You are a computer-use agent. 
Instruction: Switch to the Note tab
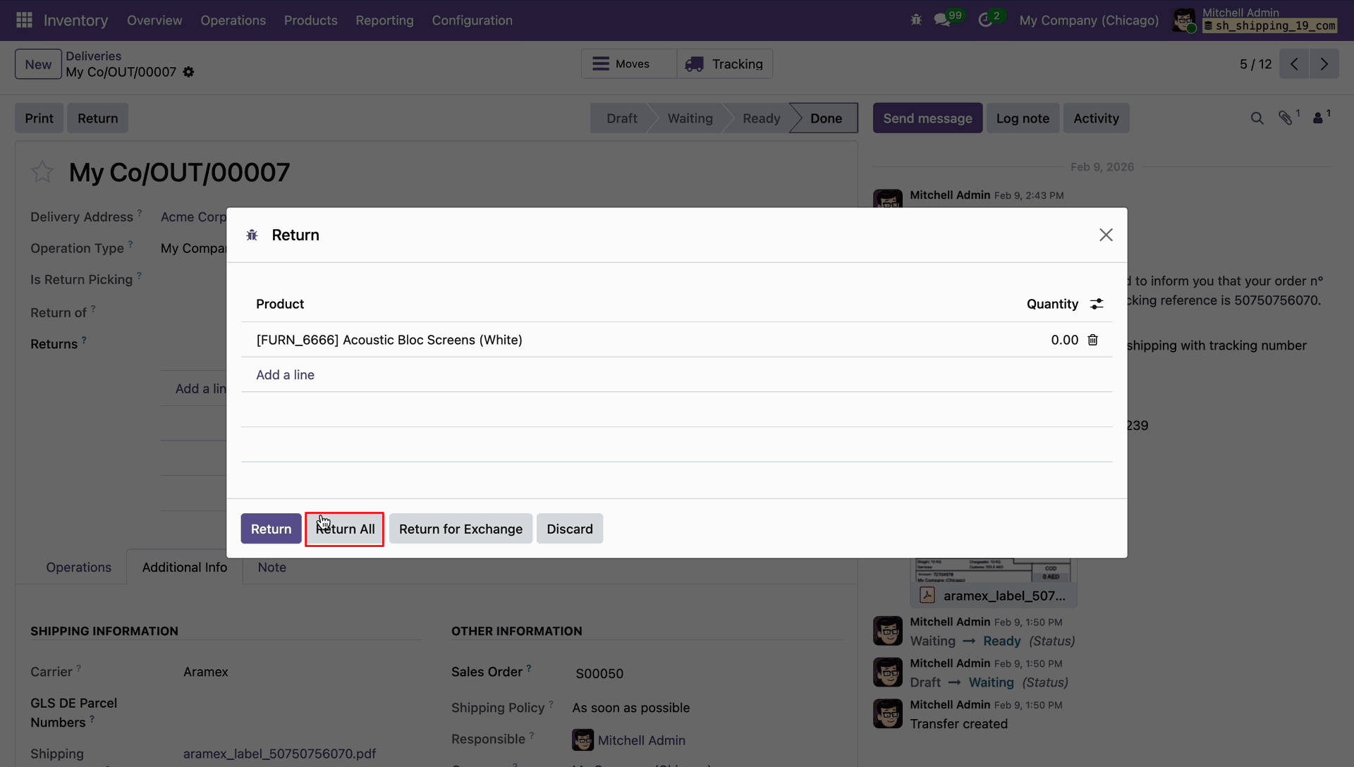272,567
